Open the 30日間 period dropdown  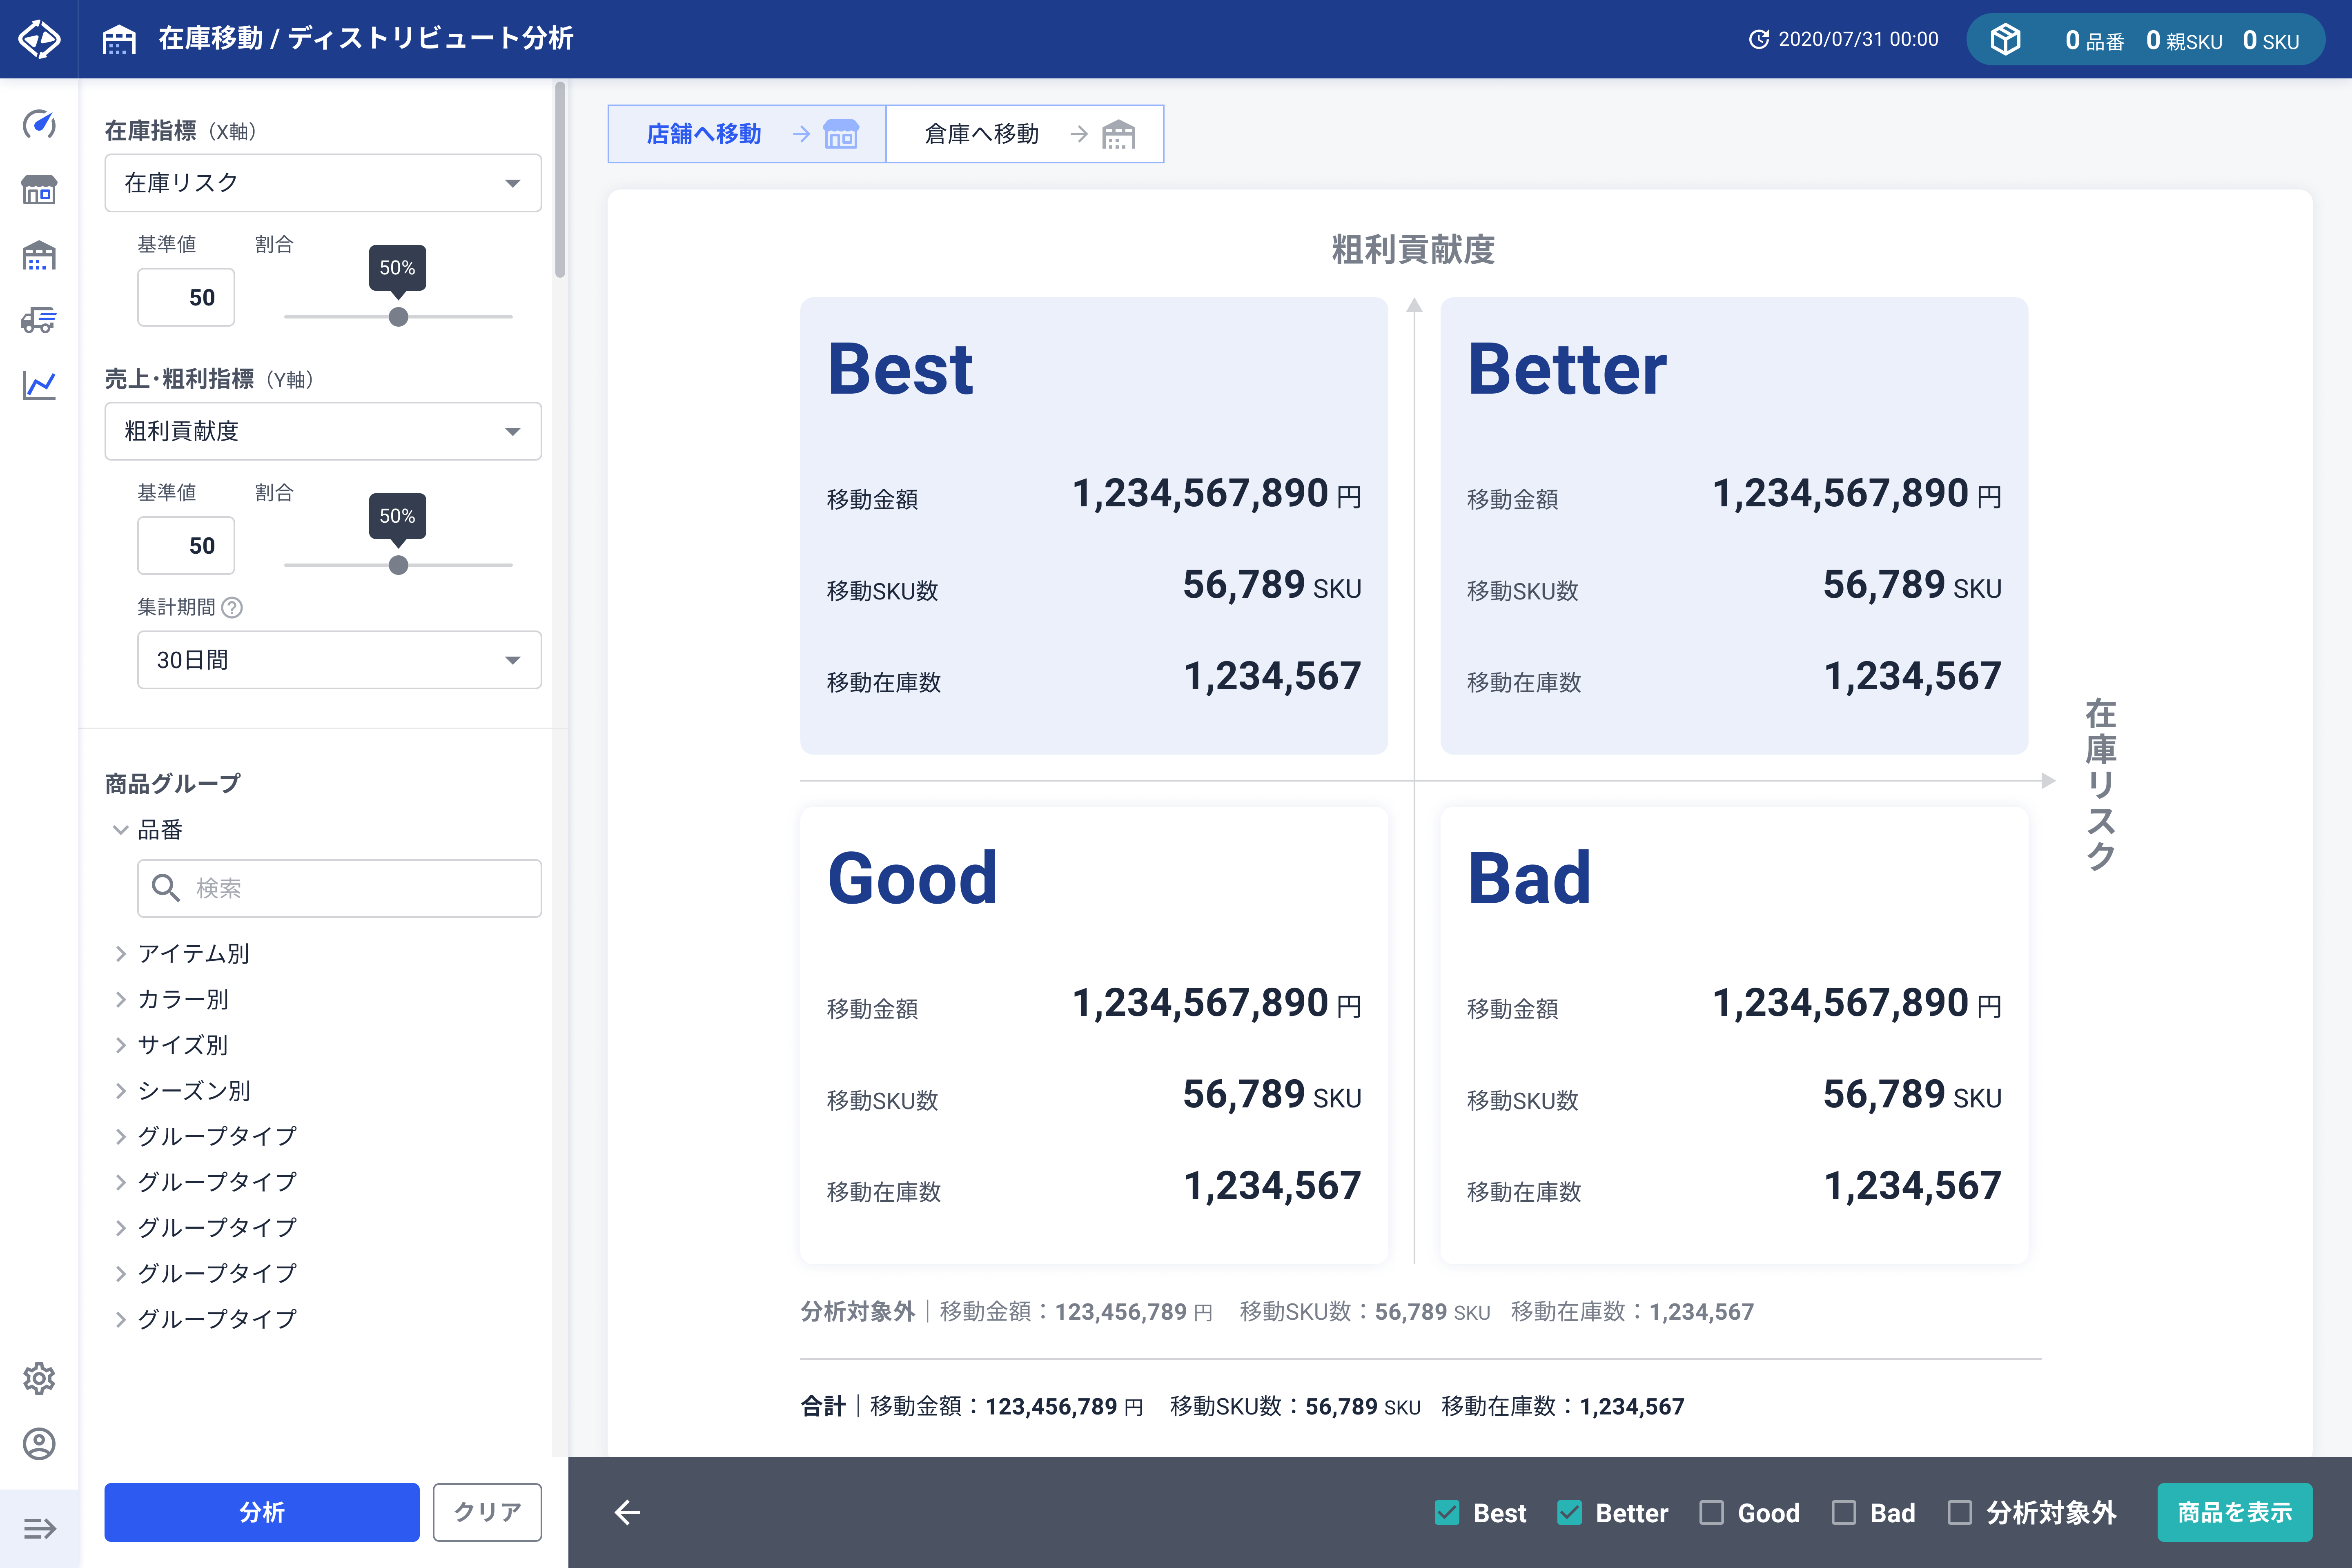[338, 660]
